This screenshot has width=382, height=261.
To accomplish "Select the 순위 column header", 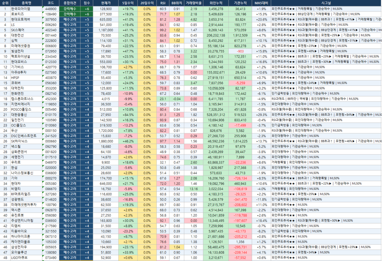I will pos(5,3).
